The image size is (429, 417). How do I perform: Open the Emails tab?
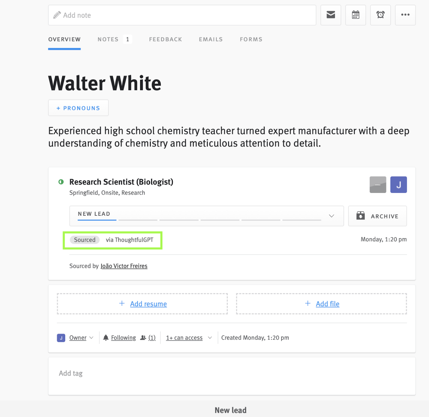(211, 39)
